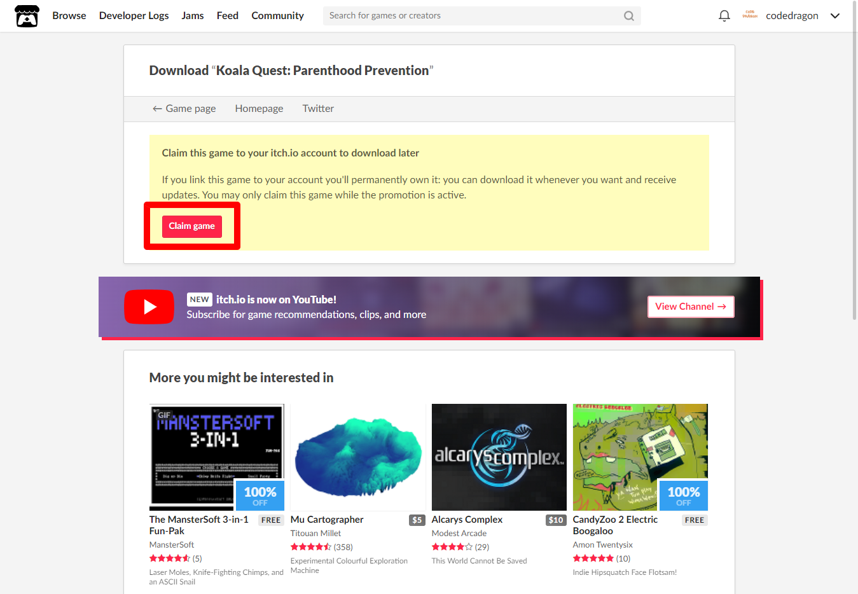Screen dimensions: 858x594
Task: Open Browse in top navigation
Action: [x=69, y=16]
